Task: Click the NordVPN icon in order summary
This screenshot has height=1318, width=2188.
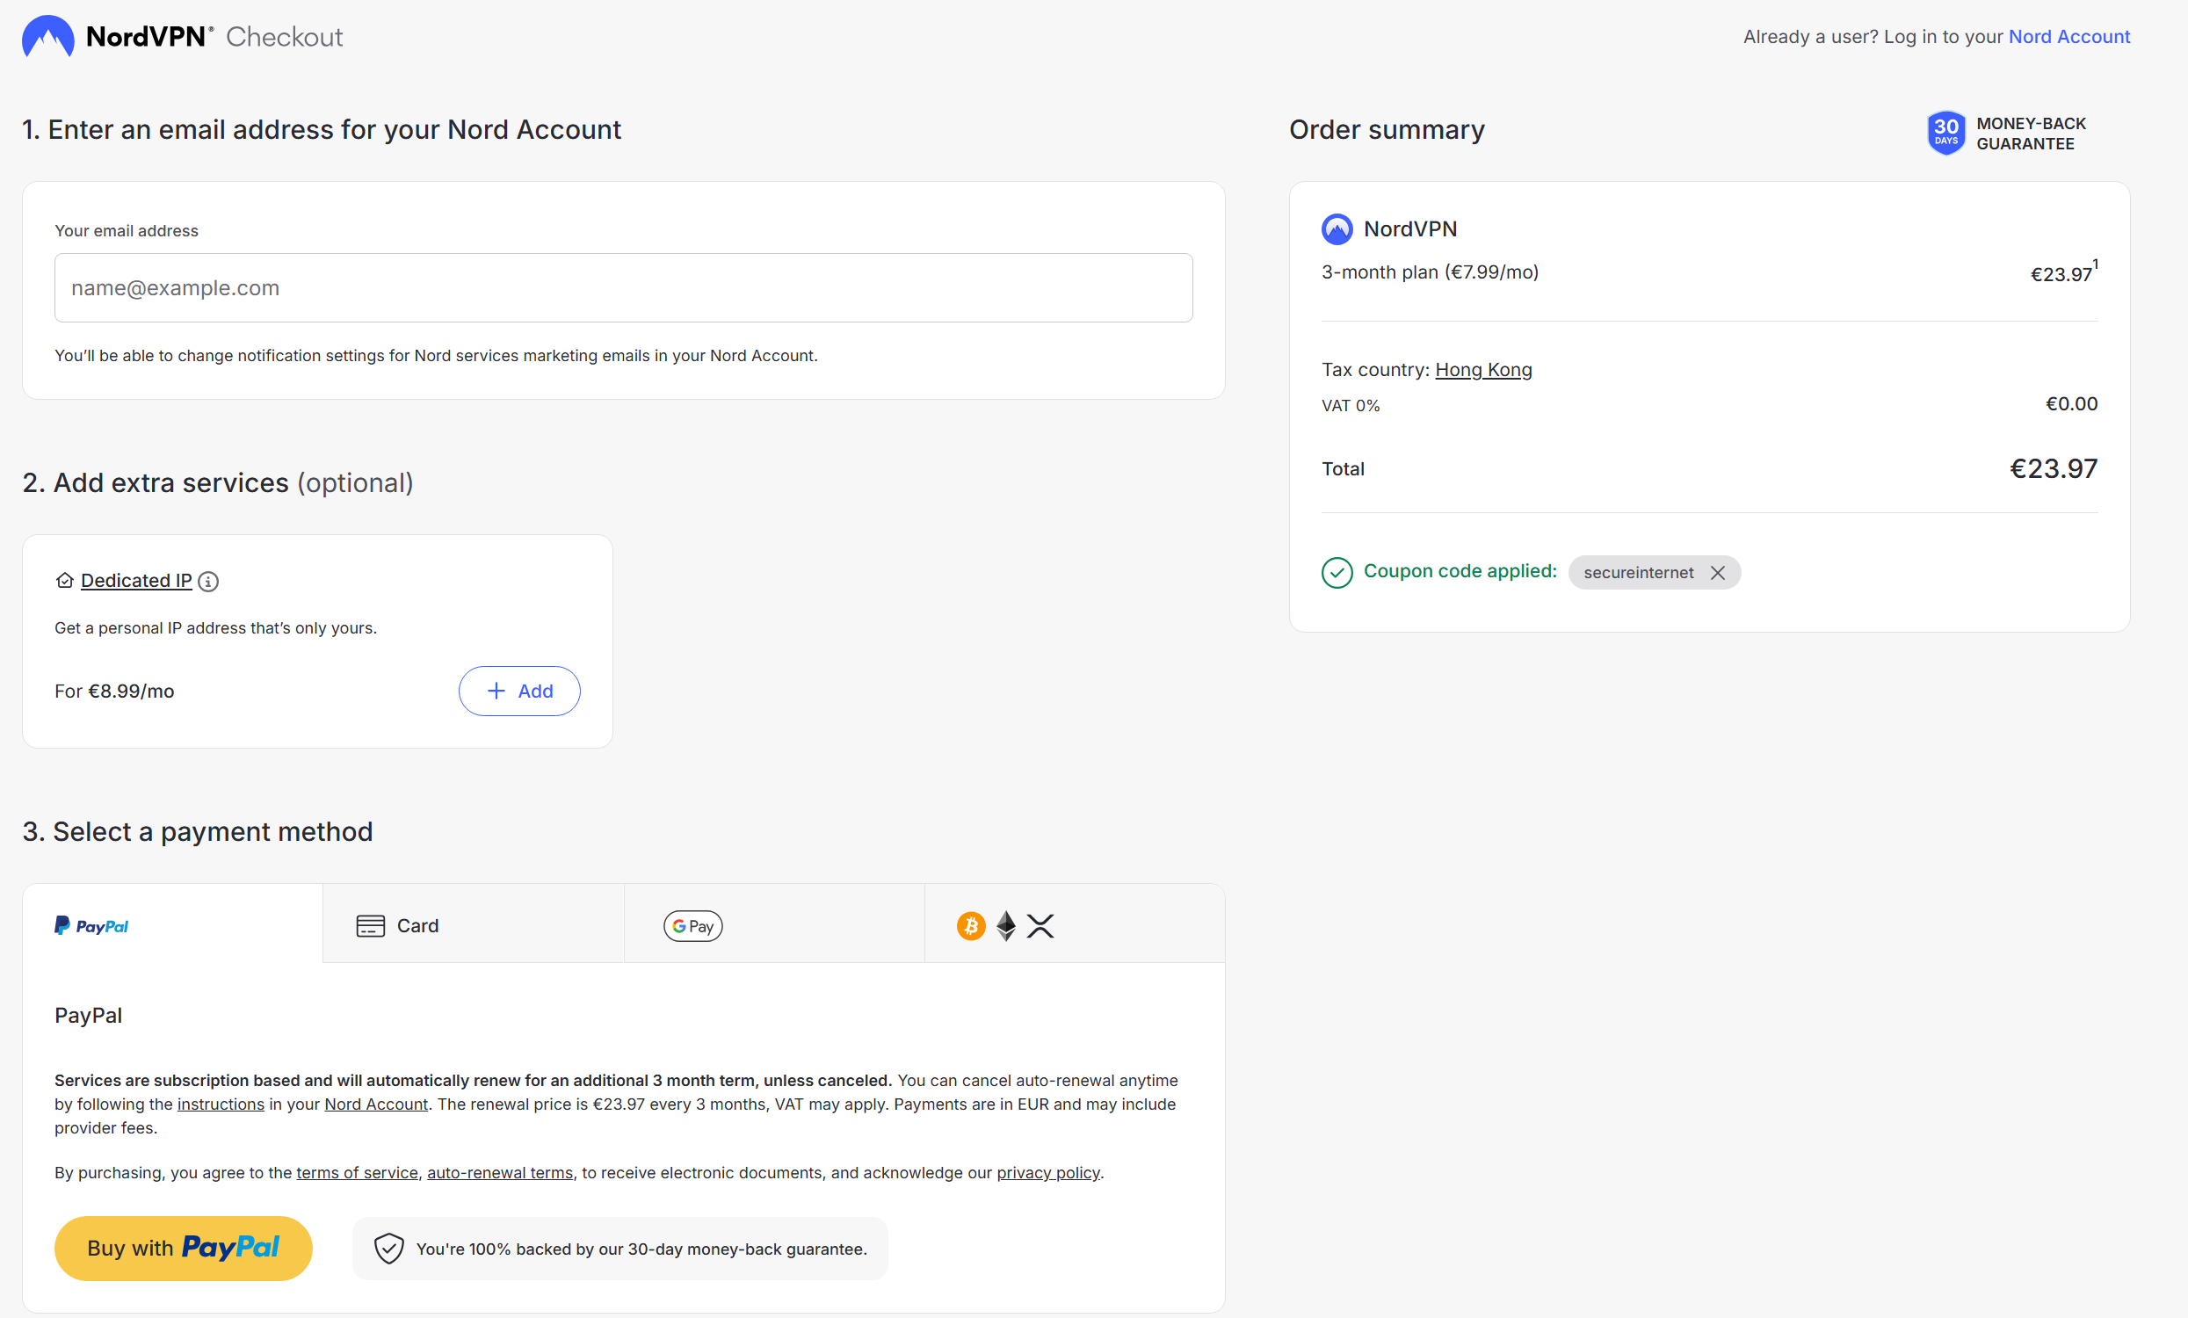Action: pos(1337,229)
